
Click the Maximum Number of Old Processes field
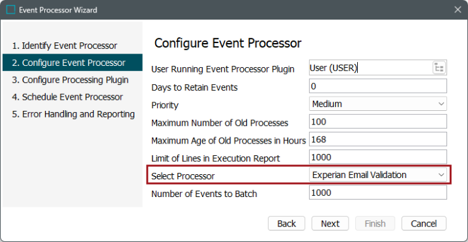coord(378,121)
